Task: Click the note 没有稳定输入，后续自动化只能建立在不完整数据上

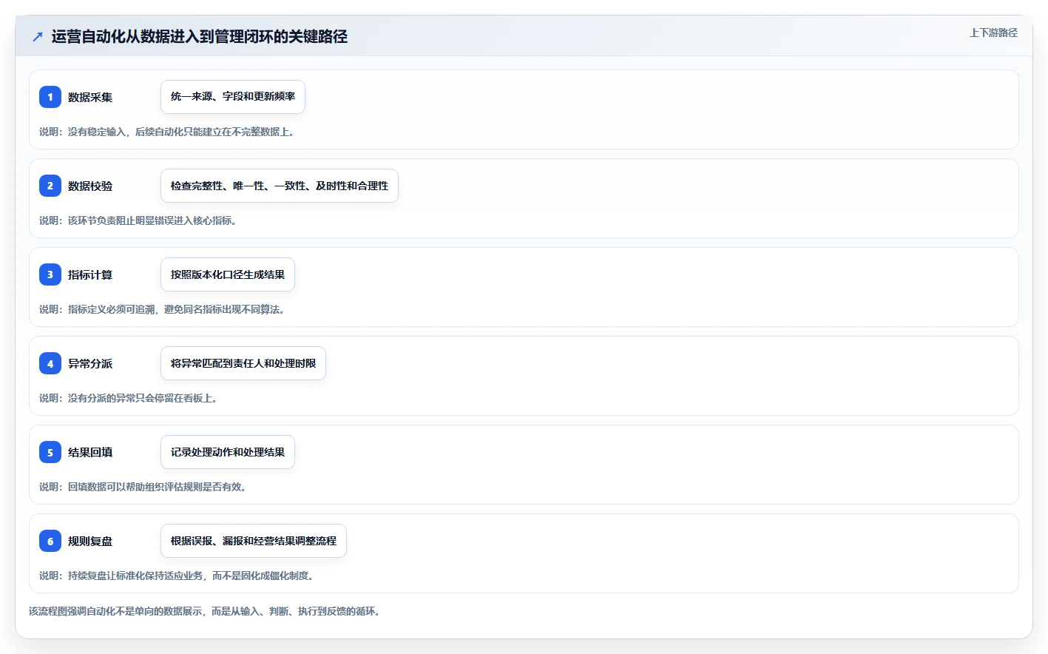Action: coord(169,132)
